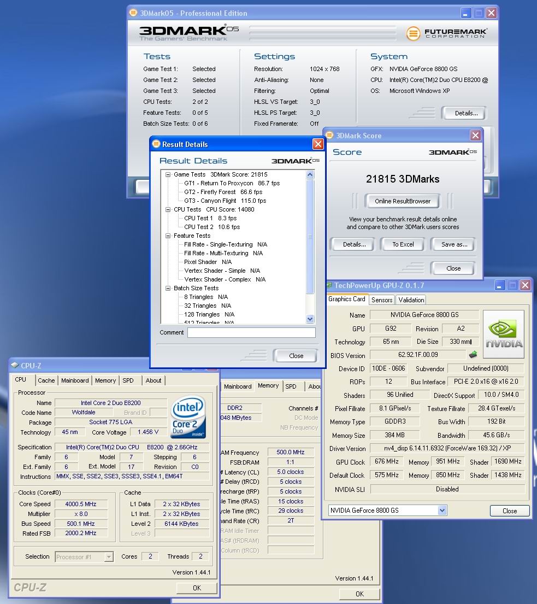Click the Result Details title bar icon
Image resolution: width=537 pixels, height=604 pixels.
[156, 144]
